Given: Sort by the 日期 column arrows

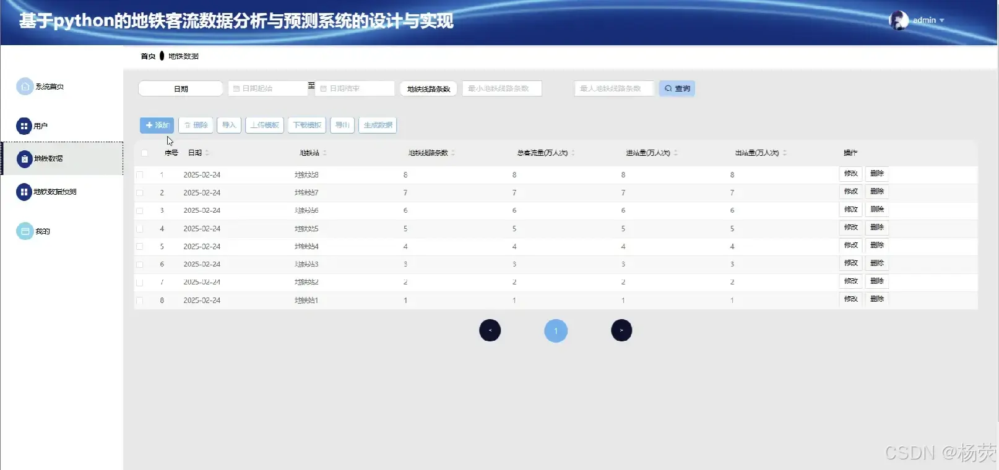Looking at the screenshot, I should [x=207, y=153].
